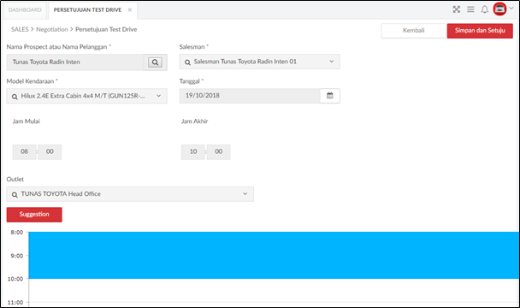Click the 8:00 time label
Viewport: 520px width, 308px height.
(x=17, y=233)
